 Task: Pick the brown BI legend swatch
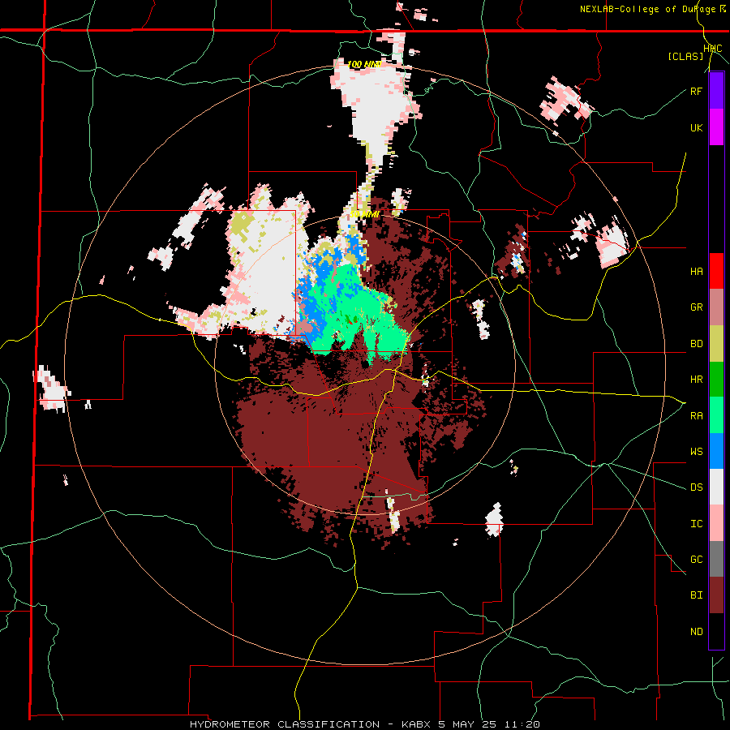pyautogui.click(x=716, y=595)
